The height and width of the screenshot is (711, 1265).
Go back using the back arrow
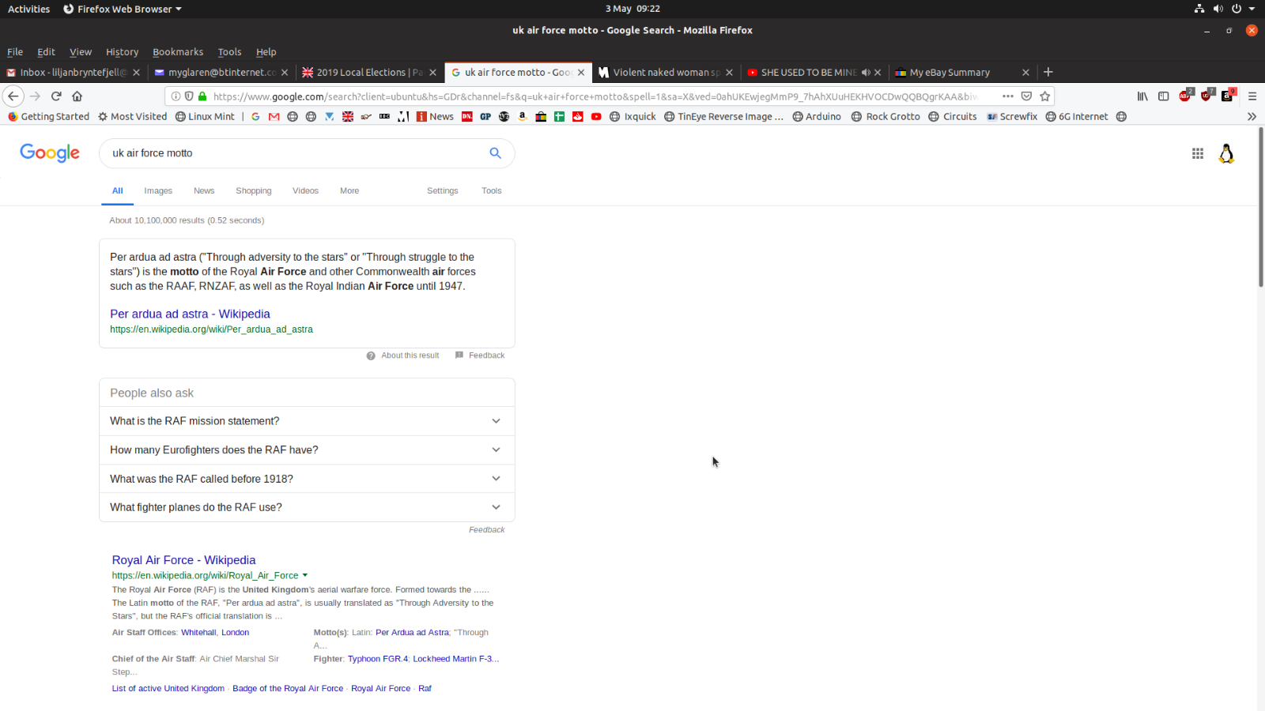click(13, 96)
